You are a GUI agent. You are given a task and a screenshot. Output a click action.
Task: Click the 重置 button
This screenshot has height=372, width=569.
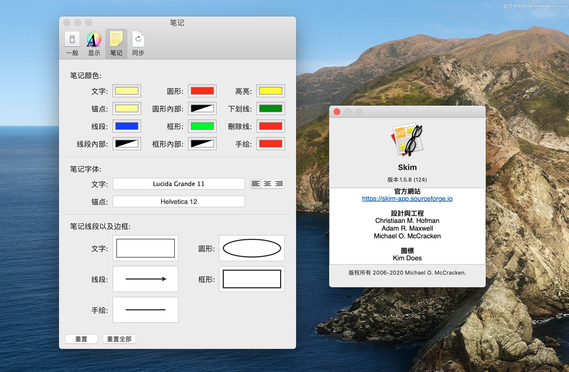click(81, 339)
